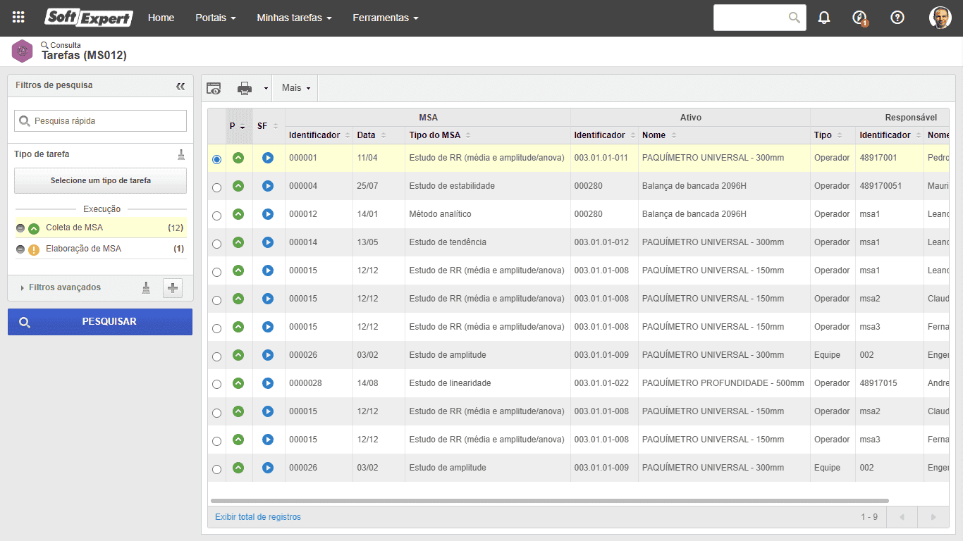
Task: Click play icon for row 000014
Action: point(268,242)
